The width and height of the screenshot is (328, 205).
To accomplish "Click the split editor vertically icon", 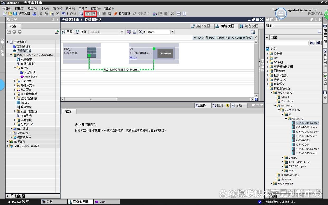I will 184,14.
